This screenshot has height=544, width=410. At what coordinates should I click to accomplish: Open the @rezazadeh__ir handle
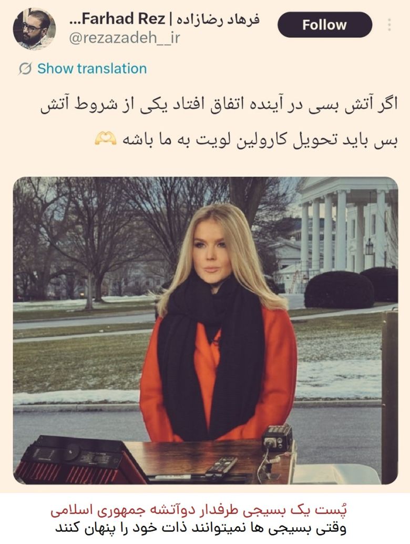coord(125,38)
